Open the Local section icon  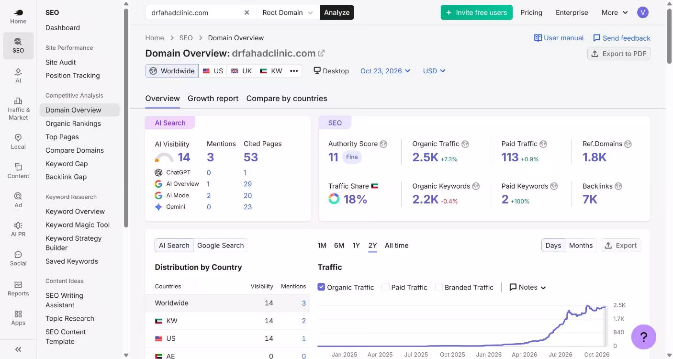[18, 141]
